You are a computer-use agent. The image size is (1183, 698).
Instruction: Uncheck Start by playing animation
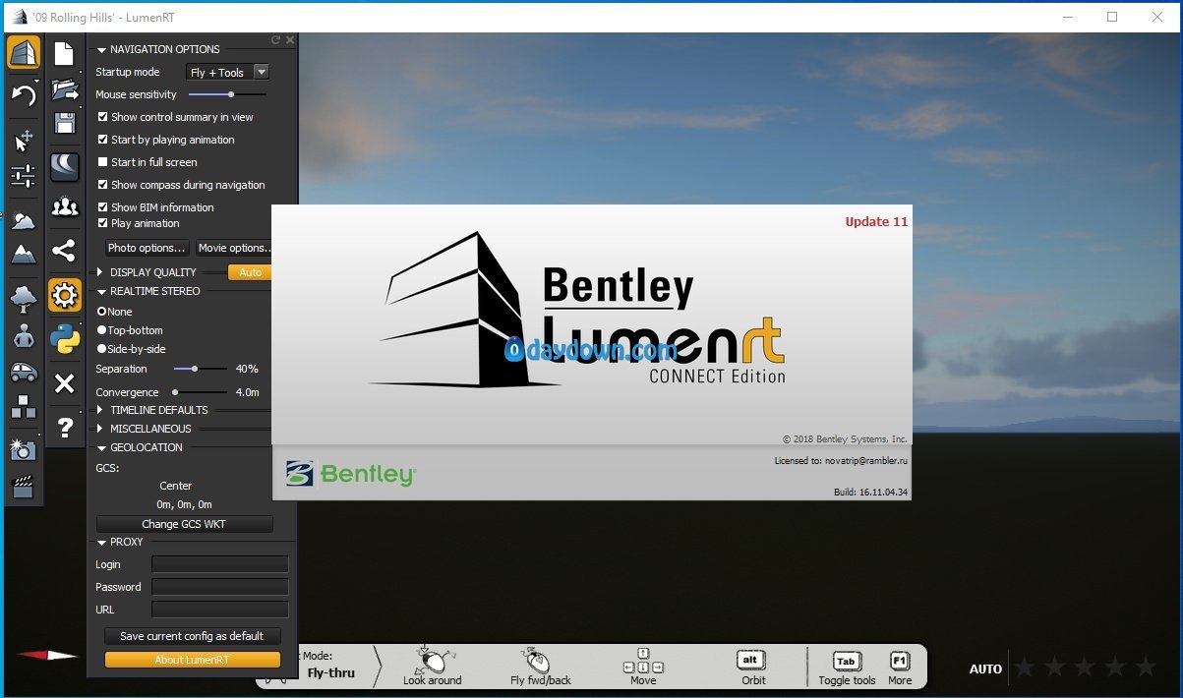pyautogui.click(x=103, y=140)
